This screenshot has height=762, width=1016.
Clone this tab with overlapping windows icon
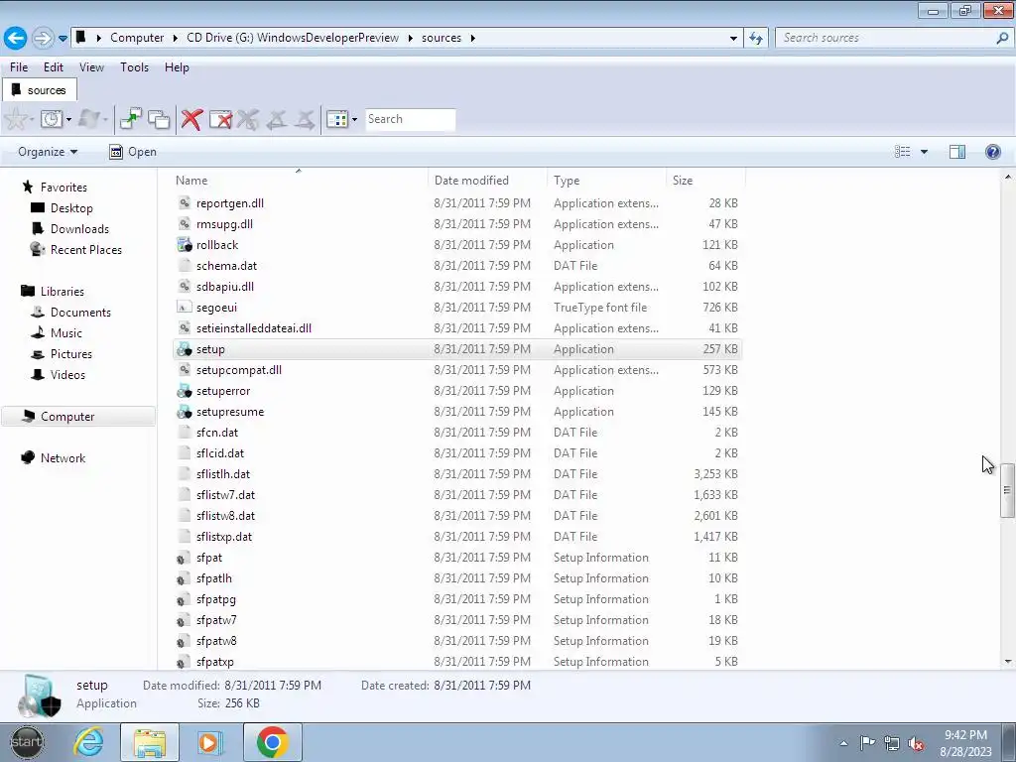159,119
